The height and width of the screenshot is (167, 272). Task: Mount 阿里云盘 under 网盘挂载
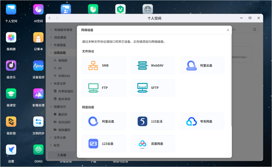(x=104, y=121)
